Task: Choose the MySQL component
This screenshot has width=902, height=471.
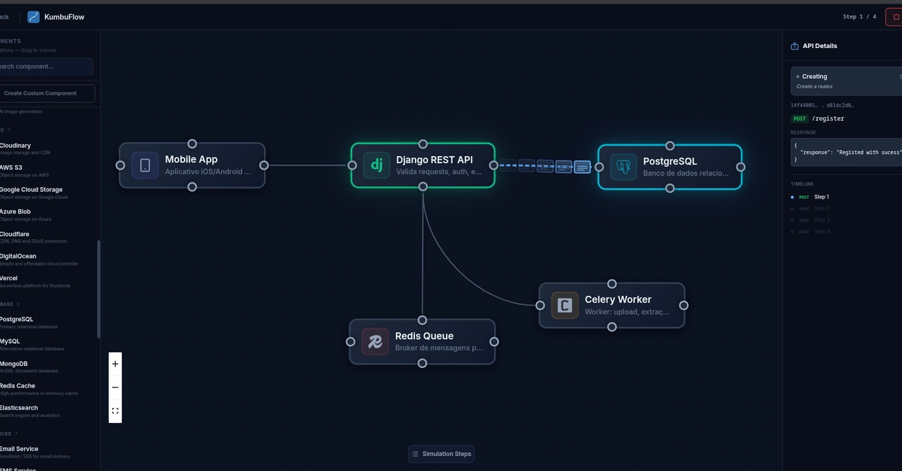Action: pos(48,345)
